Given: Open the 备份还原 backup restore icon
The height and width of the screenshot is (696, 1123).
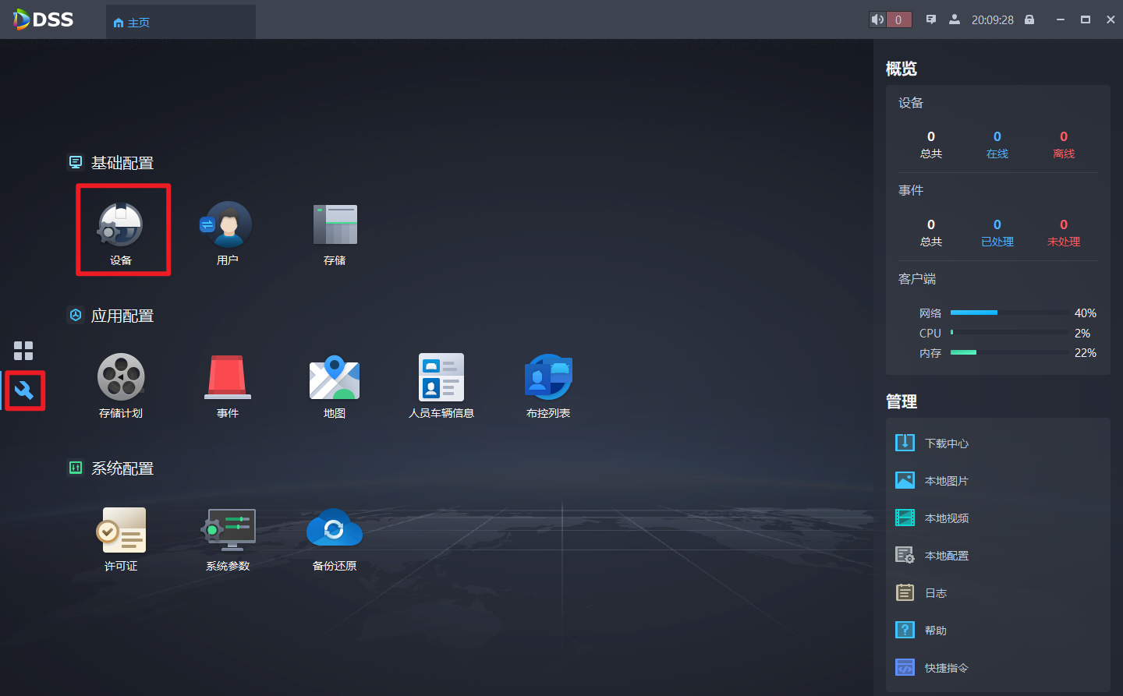Looking at the screenshot, I should pyautogui.click(x=335, y=531).
